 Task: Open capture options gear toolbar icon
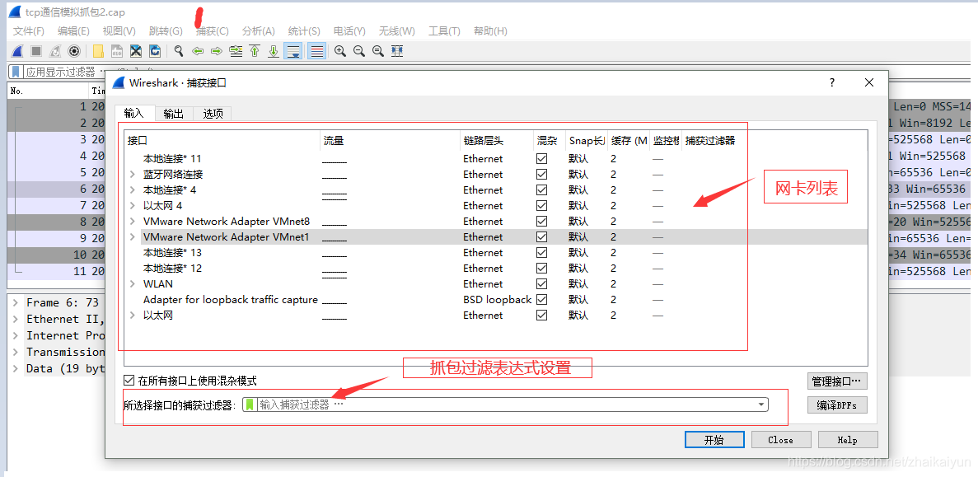(74, 51)
